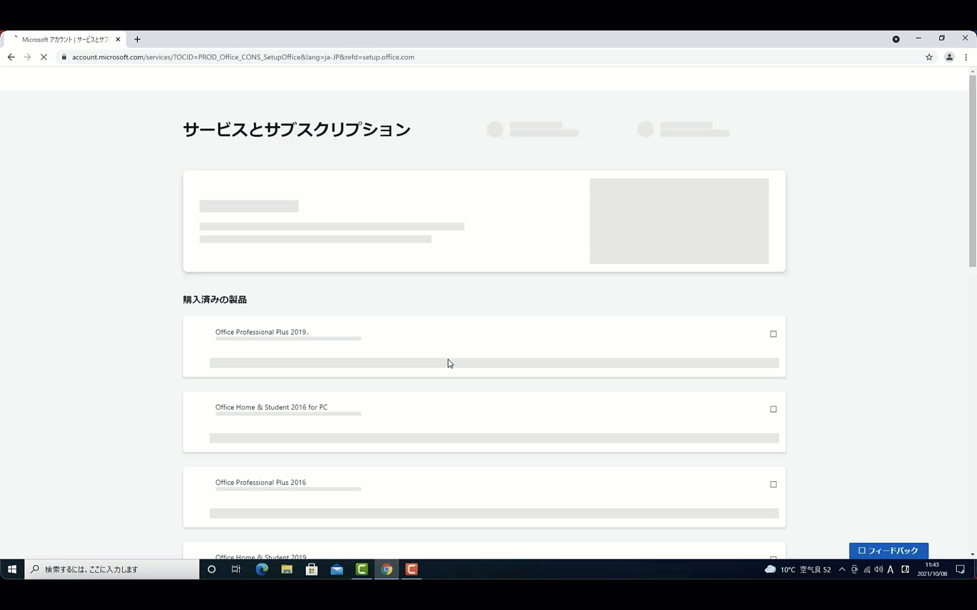The width and height of the screenshot is (977, 610).
Task: Toggle the IME input mode A indicator
Action: (x=890, y=569)
